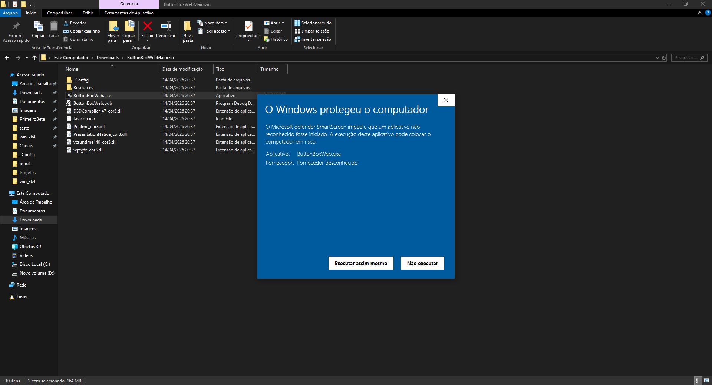Click Limpar seleção

pyautogui.click(x=312, y=31)
